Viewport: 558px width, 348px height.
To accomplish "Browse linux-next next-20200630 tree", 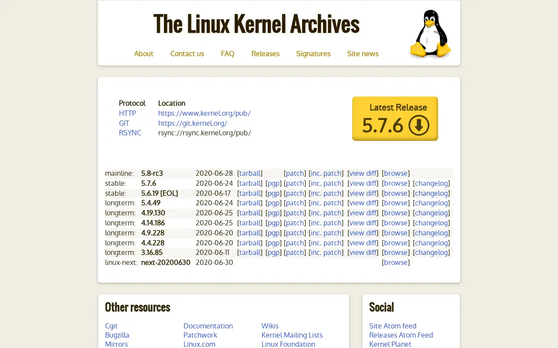I will [x=395, y=262].
